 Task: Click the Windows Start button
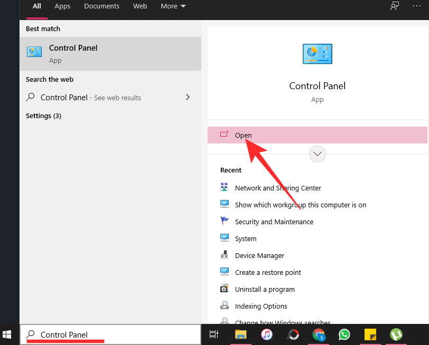click(7, 334)
